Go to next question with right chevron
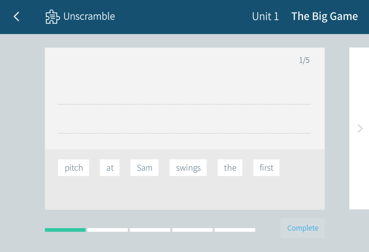The width and height of the screenshot is (369, 252). click(x=360, y=128)
